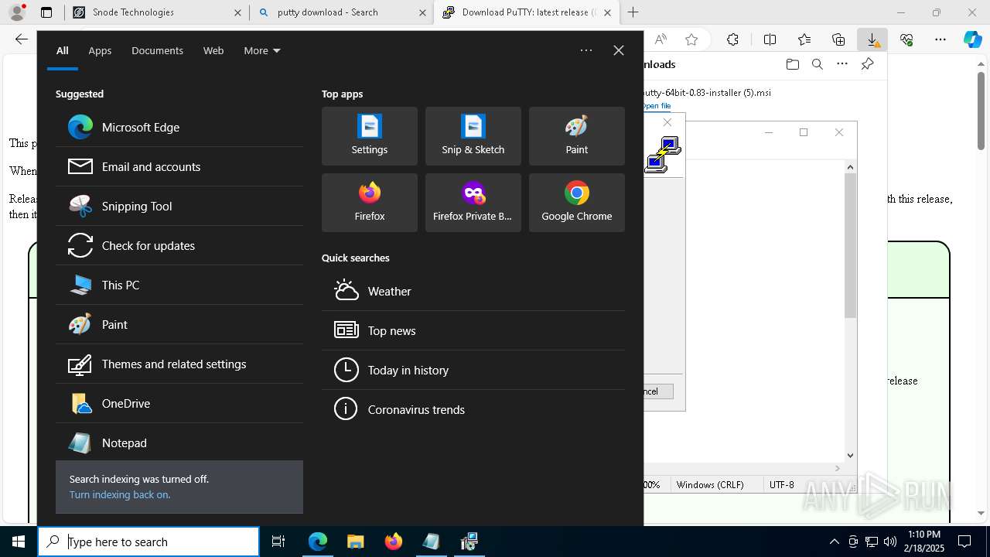
Task: Show hidden system tray icons
Action: (834, 542)
